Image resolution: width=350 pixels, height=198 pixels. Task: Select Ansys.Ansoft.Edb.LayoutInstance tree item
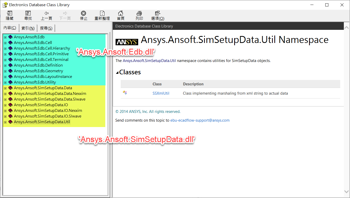click(43, 77)
